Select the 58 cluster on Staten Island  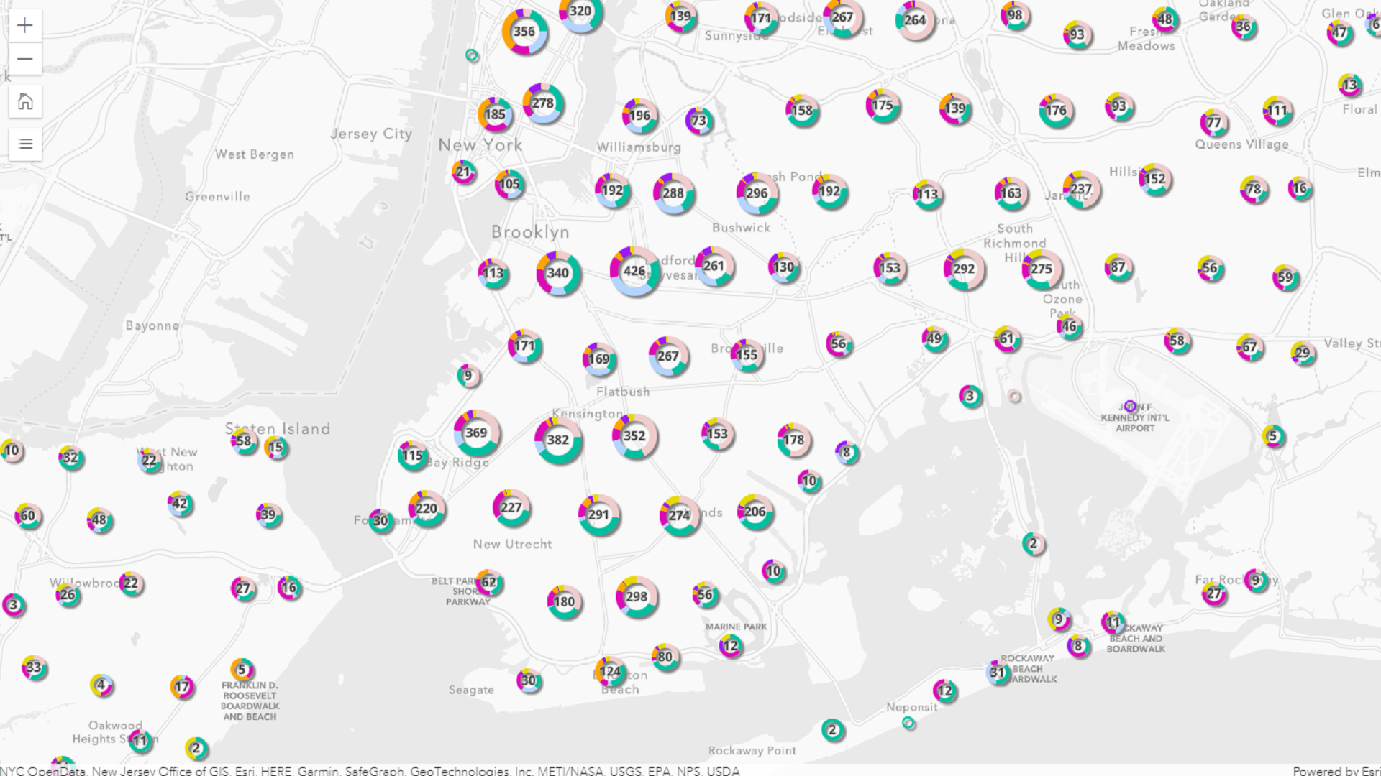244,441
